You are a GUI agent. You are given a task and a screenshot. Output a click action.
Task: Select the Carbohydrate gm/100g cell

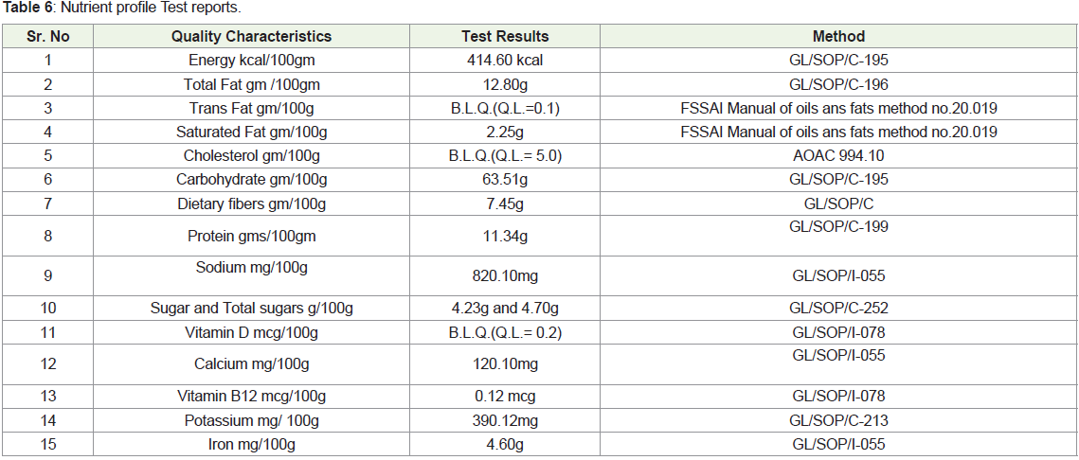pos(251,180)
